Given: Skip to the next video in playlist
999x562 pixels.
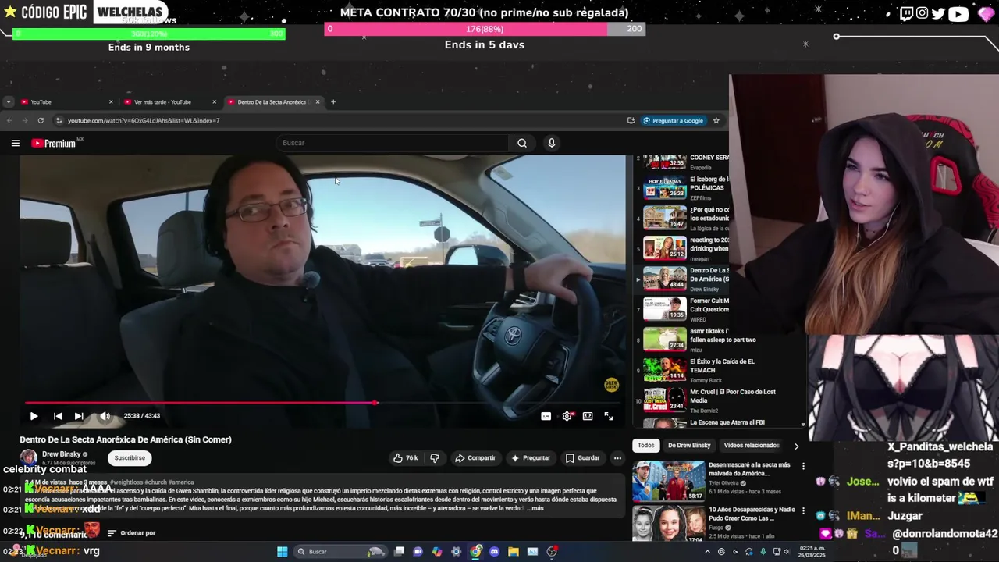Looking at the screenshot, I should click(x=79, y=416).
